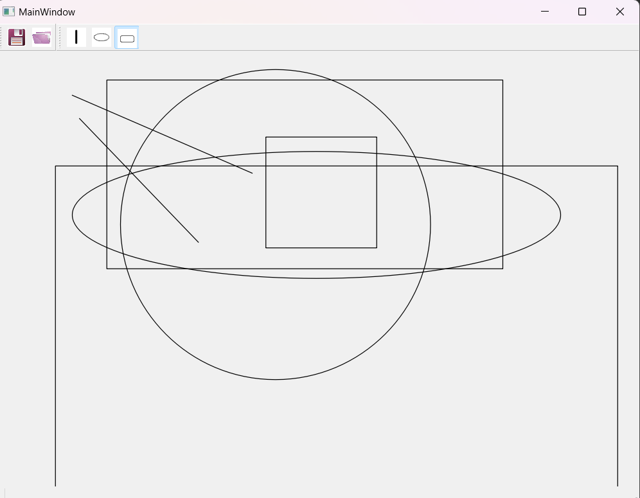Close the MainWindow window
The height and width of the screenshot is (498, 640).
620,12
